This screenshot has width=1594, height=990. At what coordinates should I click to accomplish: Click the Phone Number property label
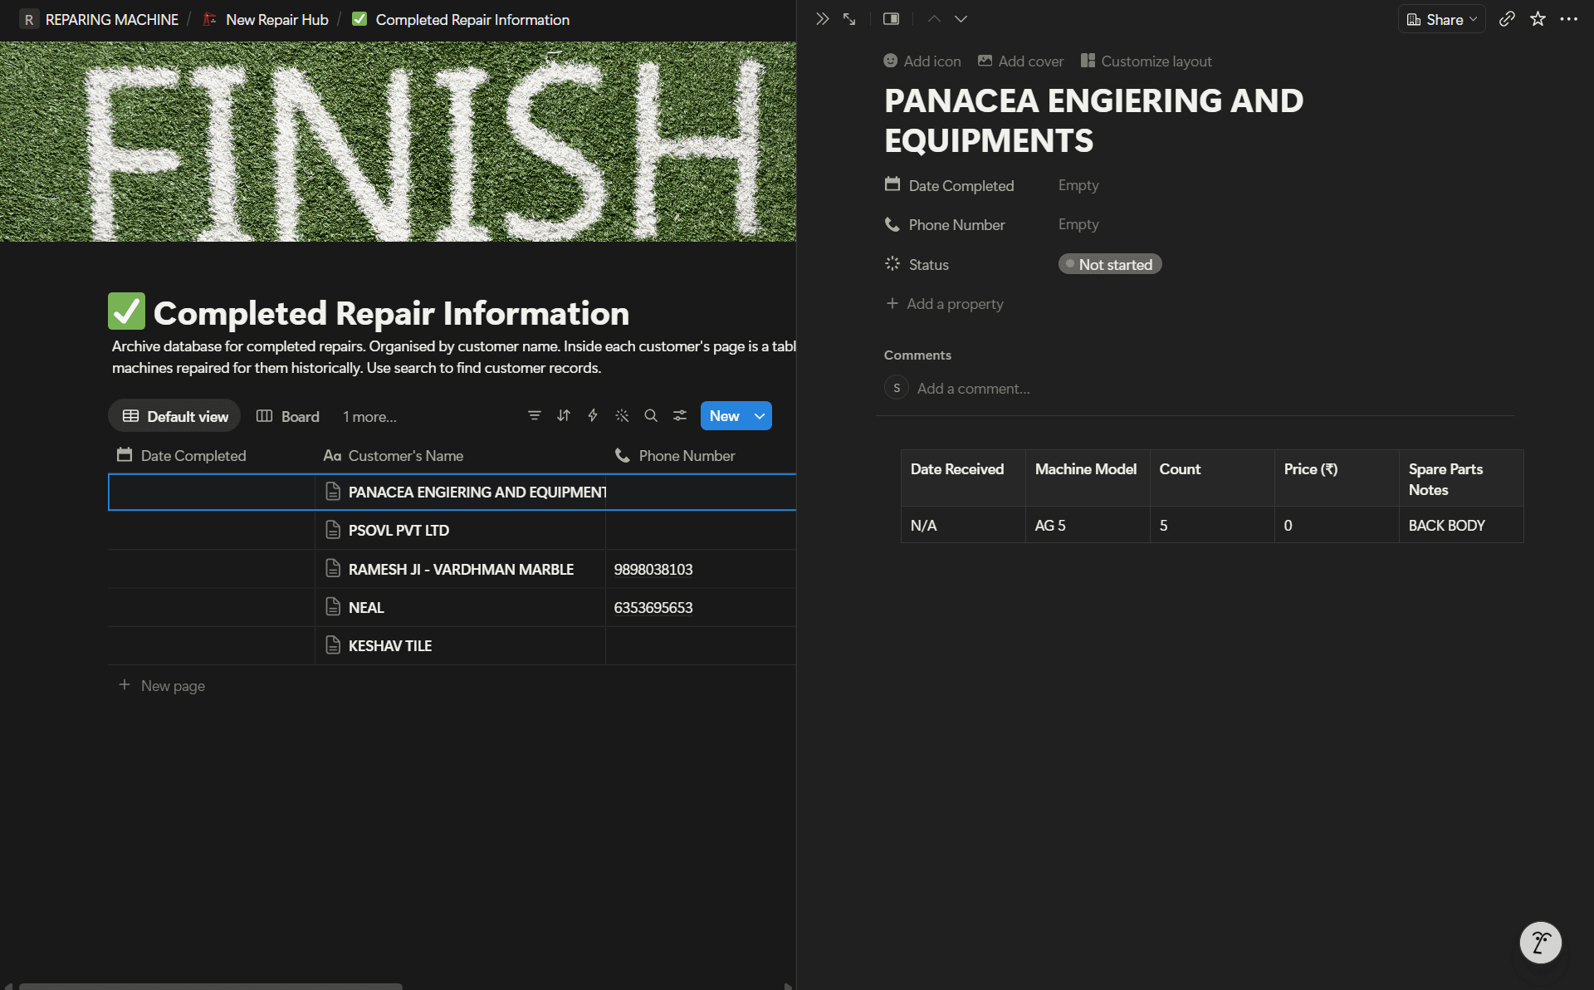pyautogui.click(x=945, y=224)
